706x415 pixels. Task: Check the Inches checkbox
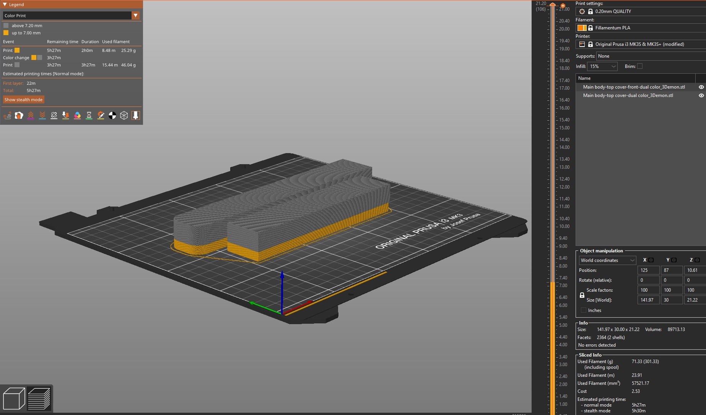(x=584, y=310)
